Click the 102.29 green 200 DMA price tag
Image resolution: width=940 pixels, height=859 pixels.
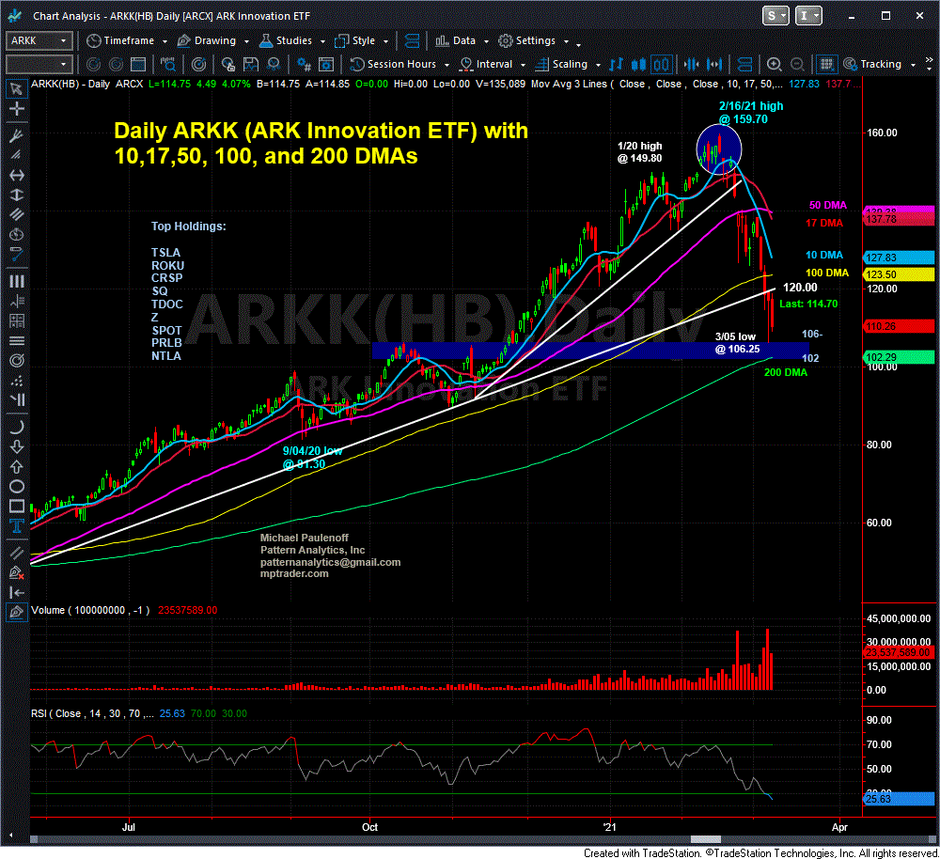point(898,357)
